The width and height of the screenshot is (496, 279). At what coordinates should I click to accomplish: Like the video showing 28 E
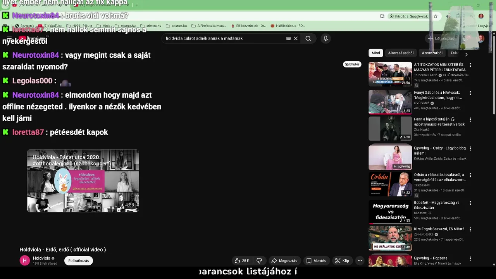[x=242, y=261]
